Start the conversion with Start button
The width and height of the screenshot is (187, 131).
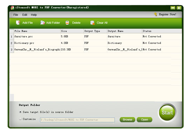(x=167, y=113)
